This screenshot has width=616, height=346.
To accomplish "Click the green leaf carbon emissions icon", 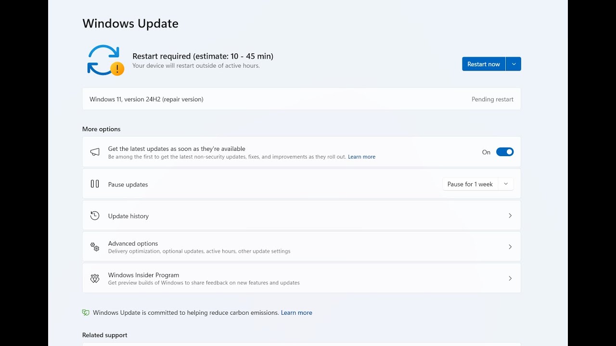I will point(86,312).
